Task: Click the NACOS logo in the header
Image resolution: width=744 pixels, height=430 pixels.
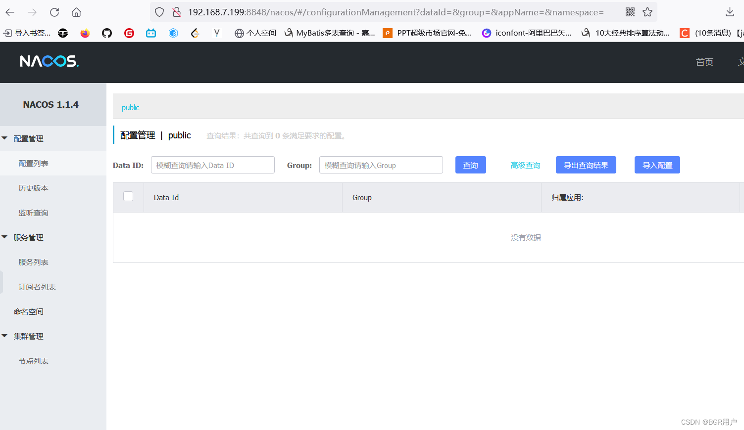Action: click(x=49, y=61)
